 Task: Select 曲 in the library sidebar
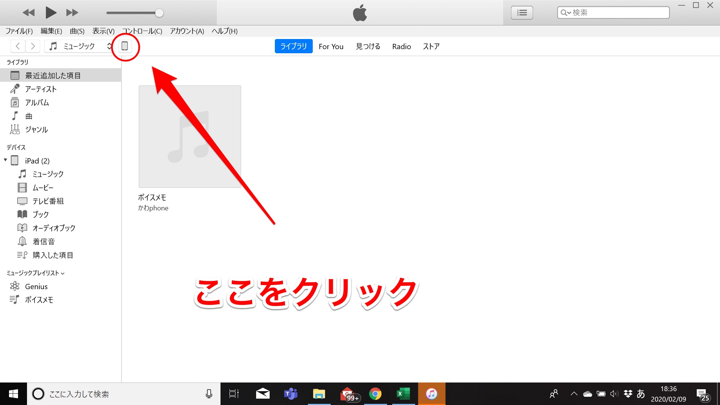coord(60,116)
